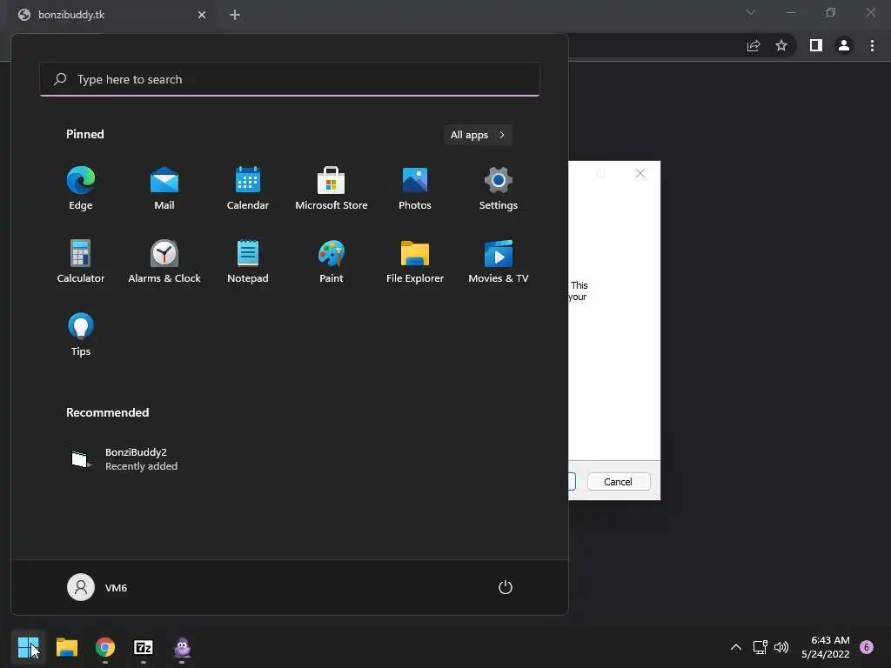Launch the Mail app
891x668 pixels.
[x=164, y=189]
